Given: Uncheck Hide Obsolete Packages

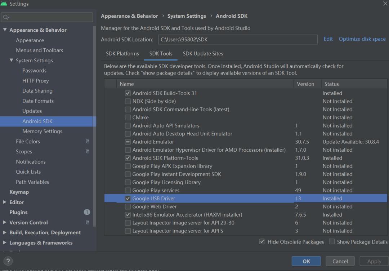Looking at the screenshot, I should (262, 242).
